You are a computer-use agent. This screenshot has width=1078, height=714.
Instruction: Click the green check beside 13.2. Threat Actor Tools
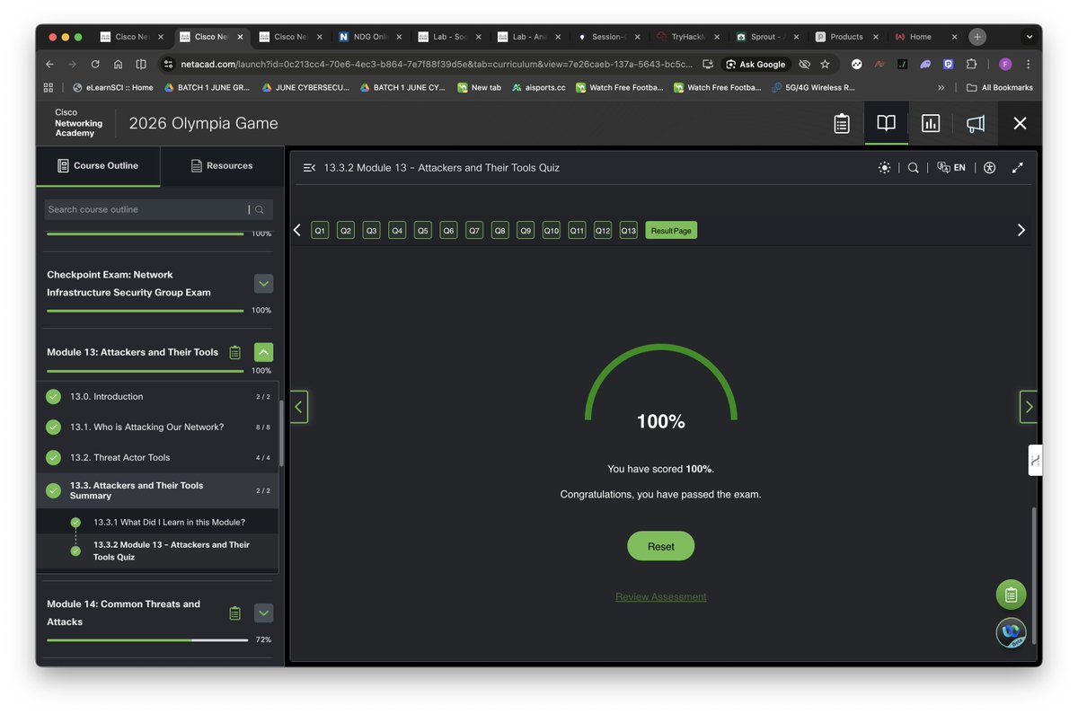(54, 457)
